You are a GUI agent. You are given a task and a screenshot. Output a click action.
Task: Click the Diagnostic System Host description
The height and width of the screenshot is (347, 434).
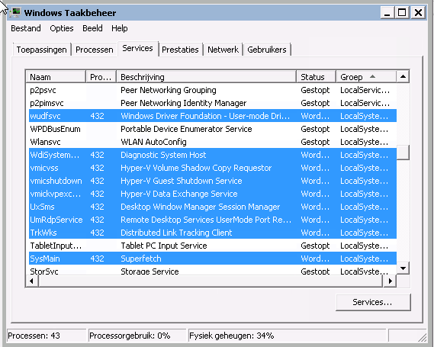click(x=163, y=155)
